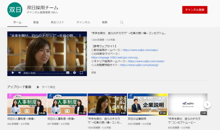The width and height of the screenshot is (220, 130).
Task: Open the sojitz.com/jinzai/jp link
Action: [x=139, y=65]
